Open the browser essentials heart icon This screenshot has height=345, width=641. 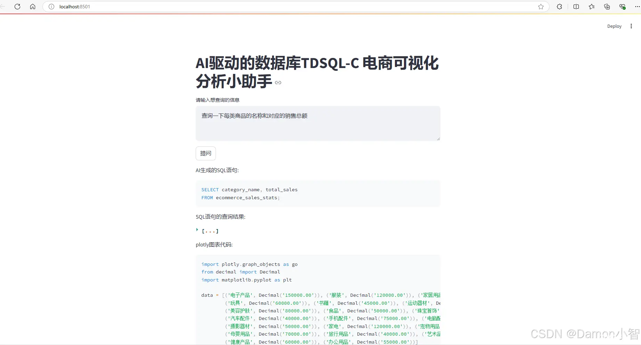(622, 7)
